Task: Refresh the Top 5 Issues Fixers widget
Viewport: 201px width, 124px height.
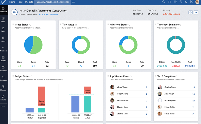Action: [131, 77]
